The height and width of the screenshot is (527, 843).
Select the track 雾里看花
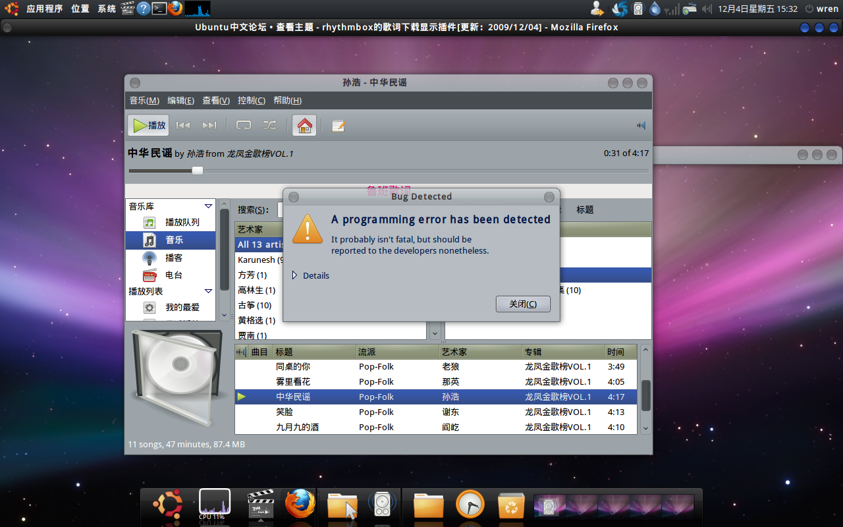coord(436,382)
